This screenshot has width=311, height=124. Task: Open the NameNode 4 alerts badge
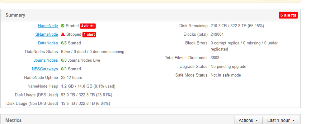pyautogui.click(x=88, y=26)
